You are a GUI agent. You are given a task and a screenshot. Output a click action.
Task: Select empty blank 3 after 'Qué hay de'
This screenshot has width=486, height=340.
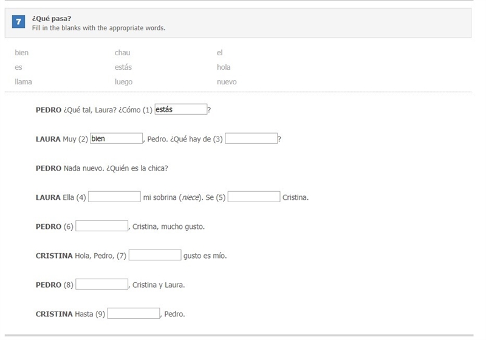pyautogui.click(x=252, y=138)
